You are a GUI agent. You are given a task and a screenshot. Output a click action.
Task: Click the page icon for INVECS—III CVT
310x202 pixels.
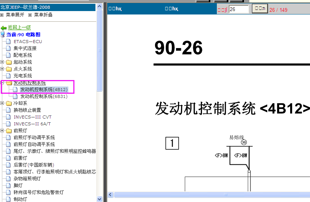tap(8, 117)
